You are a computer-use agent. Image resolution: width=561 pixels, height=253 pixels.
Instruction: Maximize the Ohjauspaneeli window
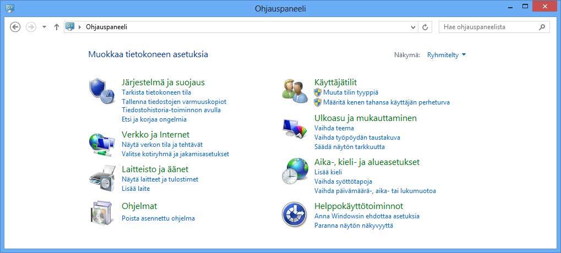pyautogui.click(x=525, y=7)
